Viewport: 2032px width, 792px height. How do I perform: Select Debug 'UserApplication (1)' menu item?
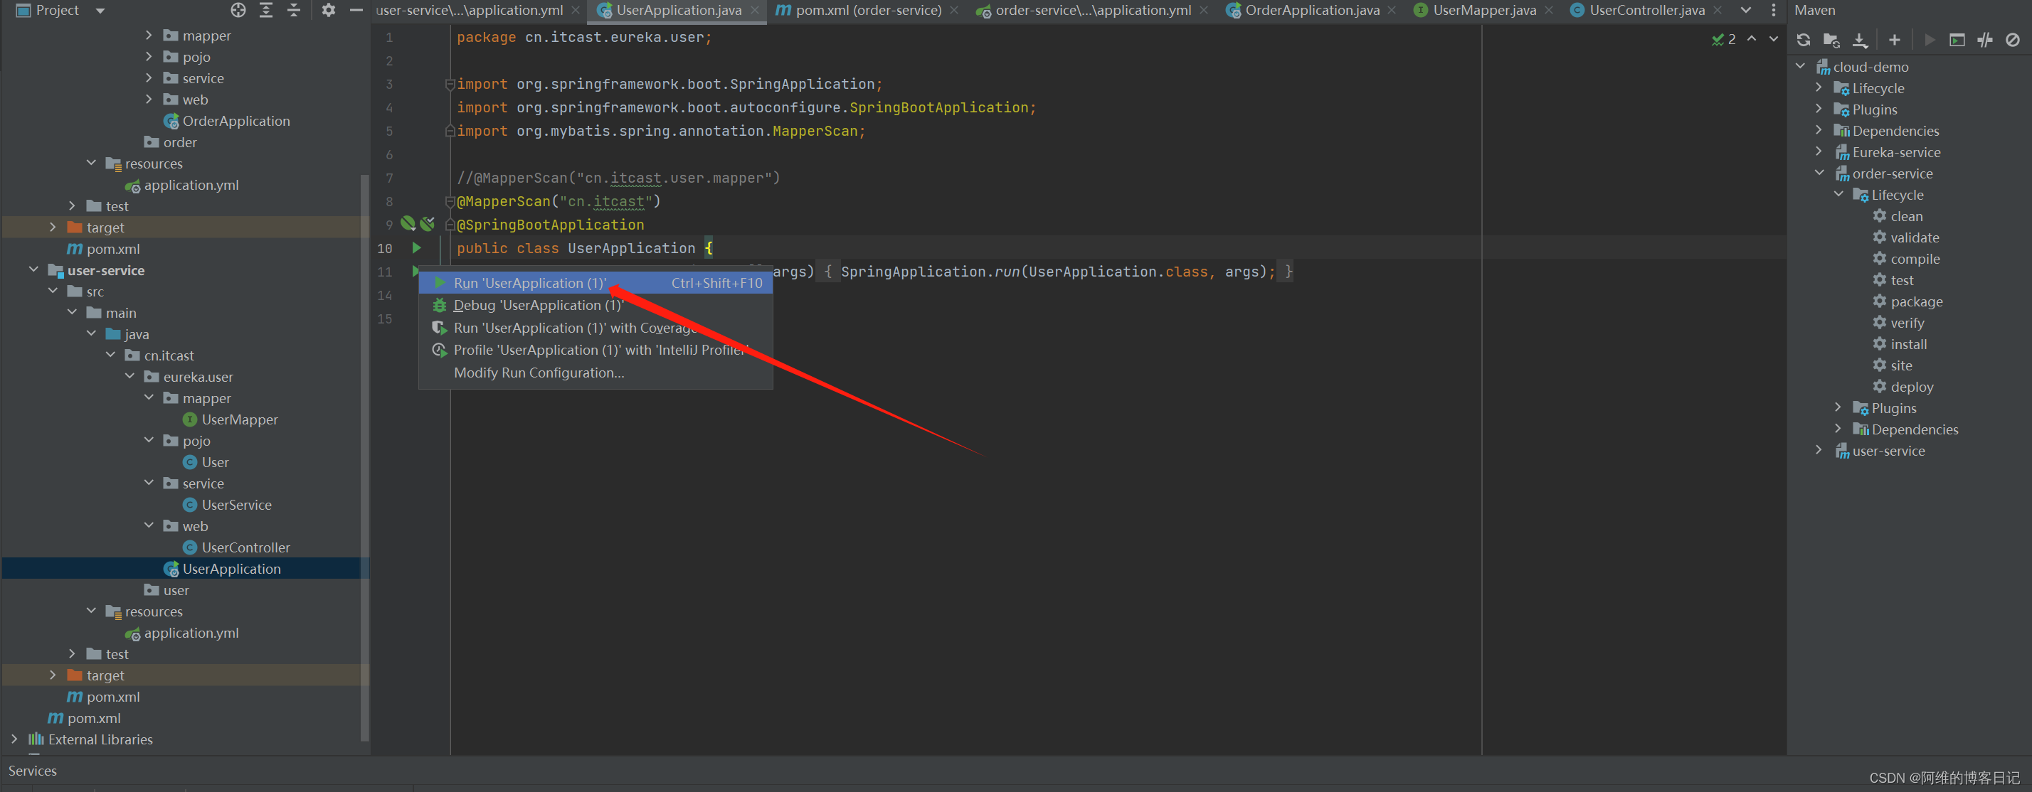[x=596, y=305]
